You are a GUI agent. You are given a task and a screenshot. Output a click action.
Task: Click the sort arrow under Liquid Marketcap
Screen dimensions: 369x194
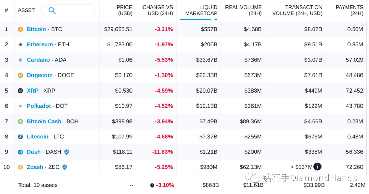[x=216, y=20]
